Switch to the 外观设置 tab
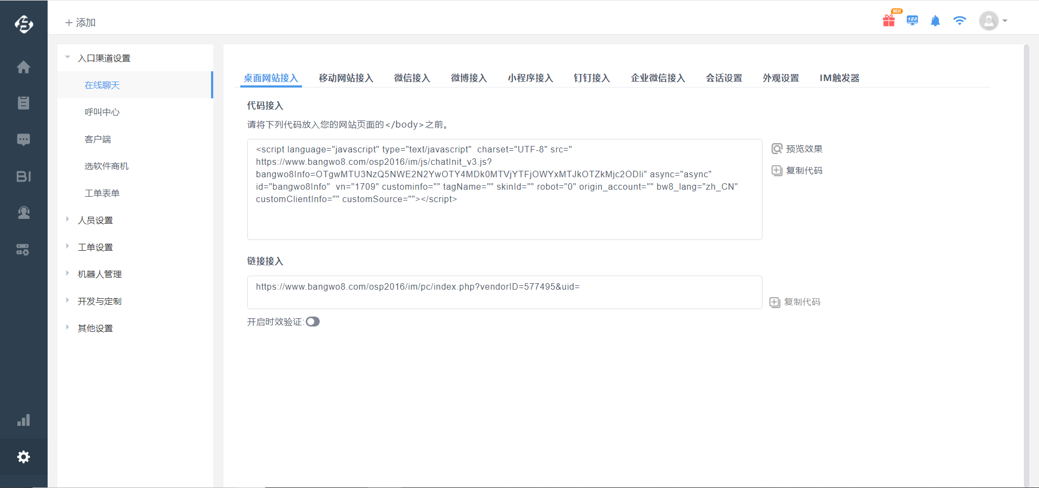Screen dimensions: 1039x488 (x=780, y=78)
